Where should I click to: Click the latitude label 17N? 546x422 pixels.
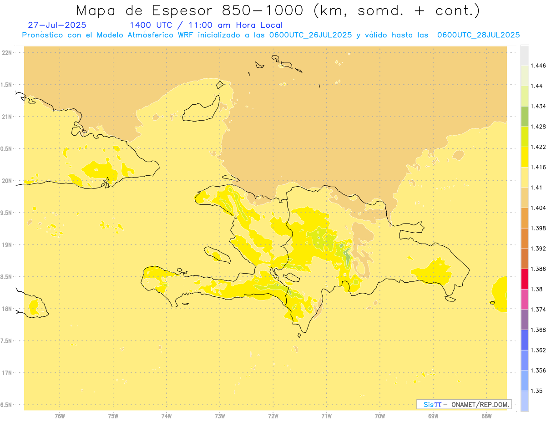click(x=7, y=373)
